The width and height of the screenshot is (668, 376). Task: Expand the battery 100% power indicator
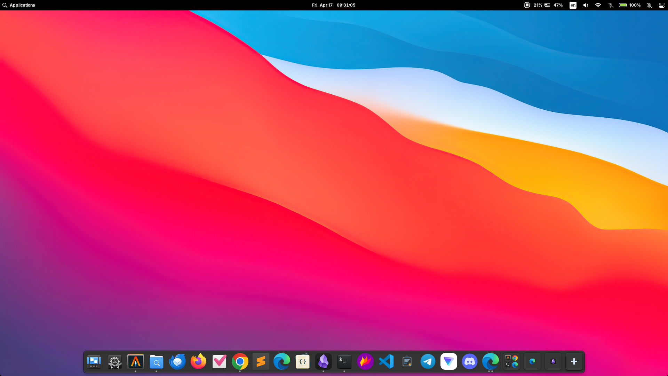630,5
